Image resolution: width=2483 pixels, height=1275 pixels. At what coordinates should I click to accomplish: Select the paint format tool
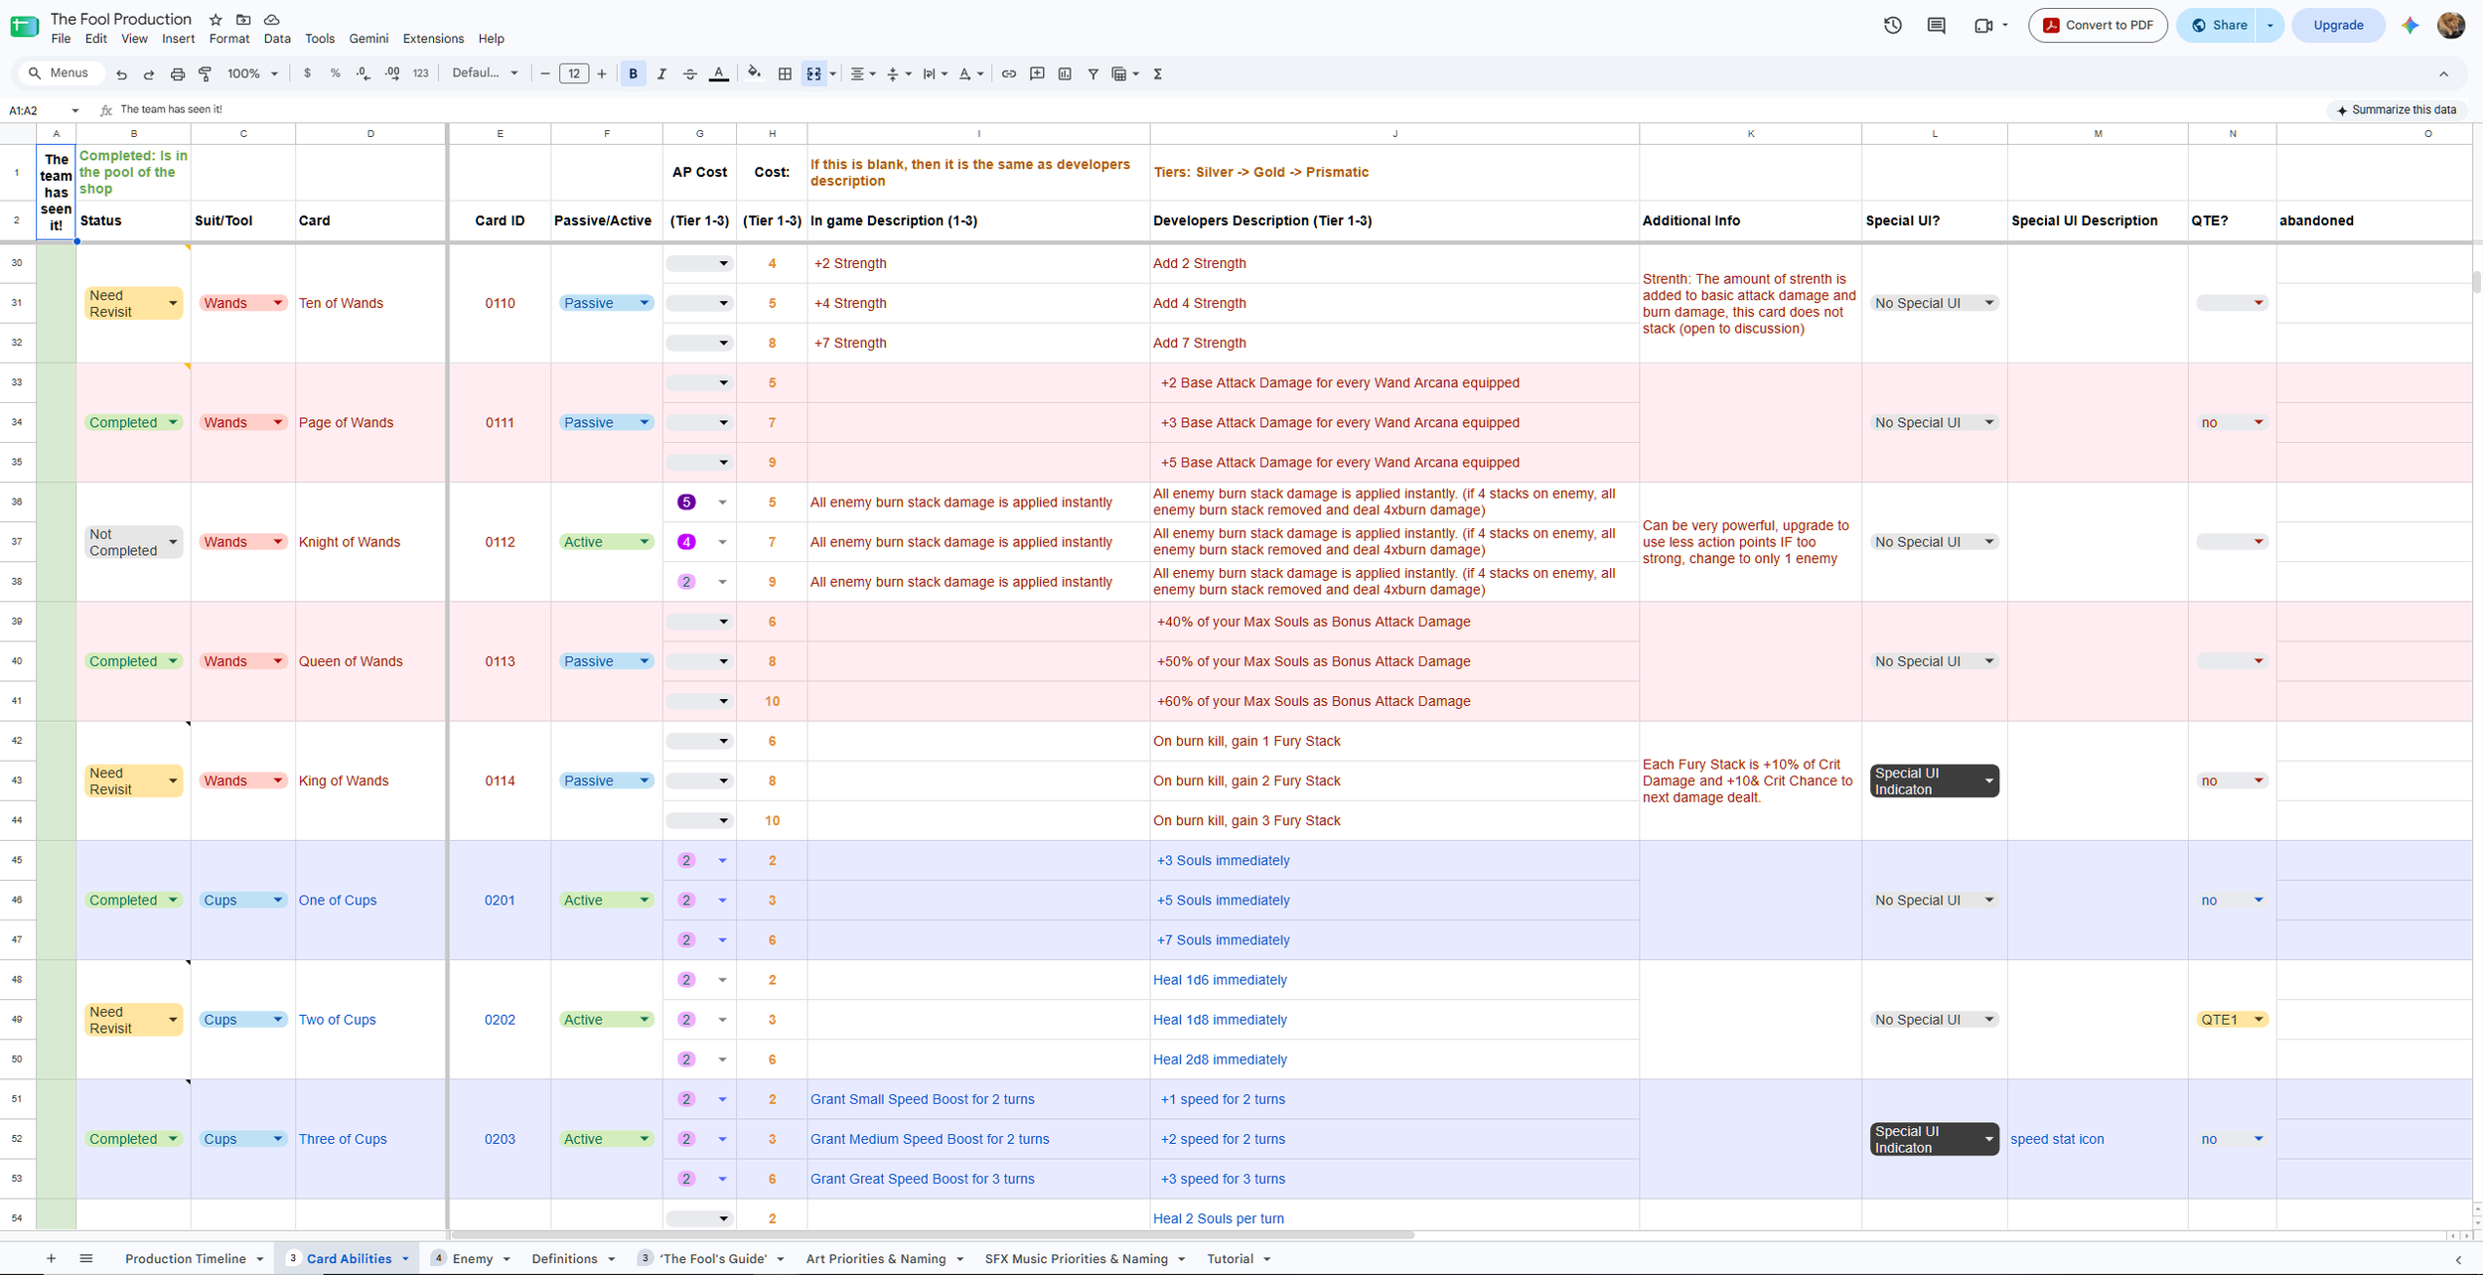206,73
